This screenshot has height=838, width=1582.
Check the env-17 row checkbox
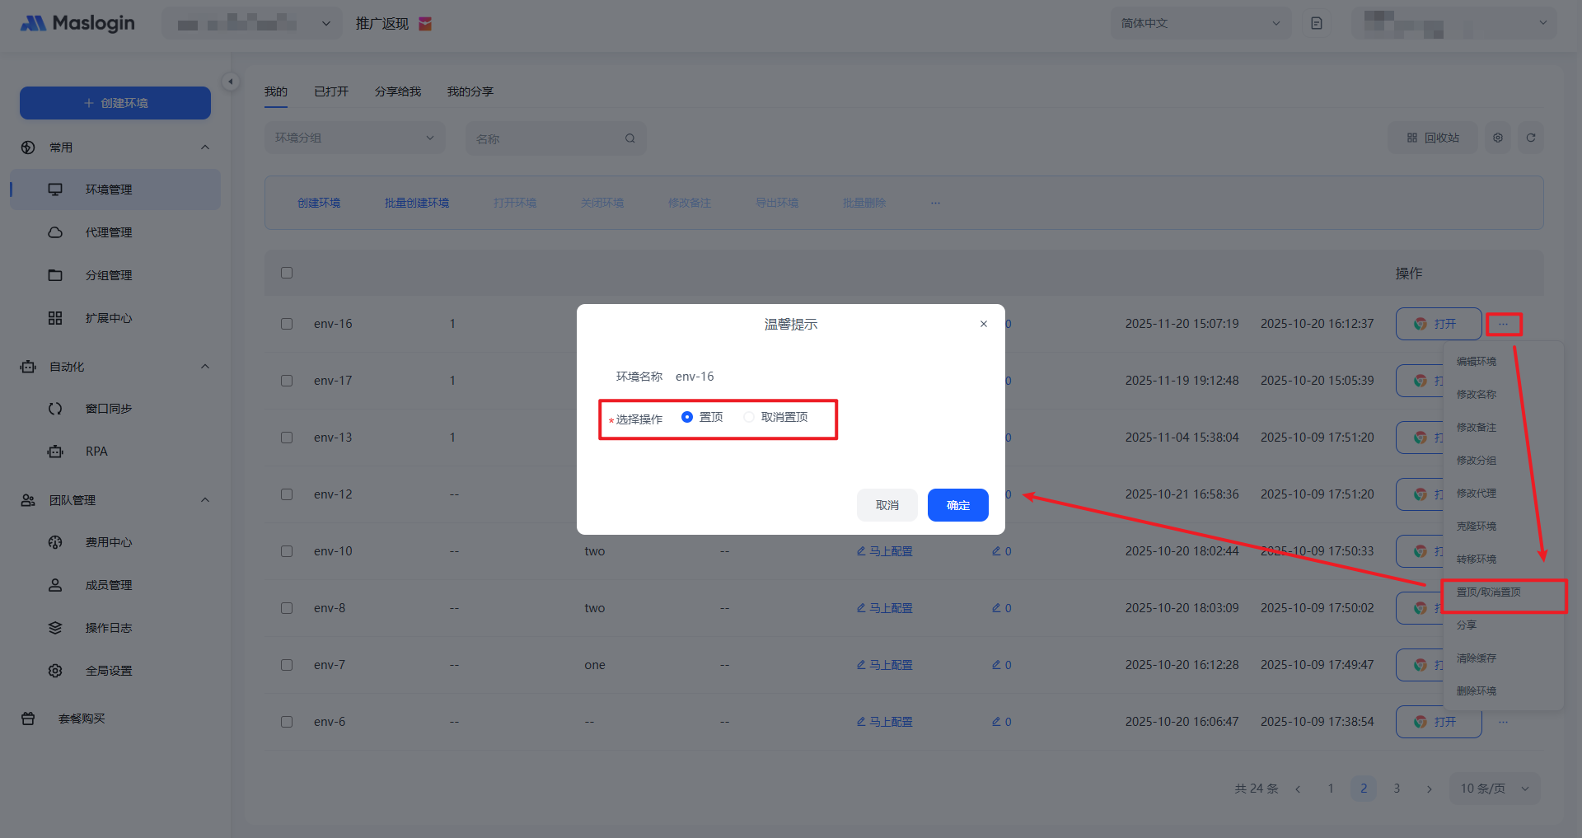(287, 381)
